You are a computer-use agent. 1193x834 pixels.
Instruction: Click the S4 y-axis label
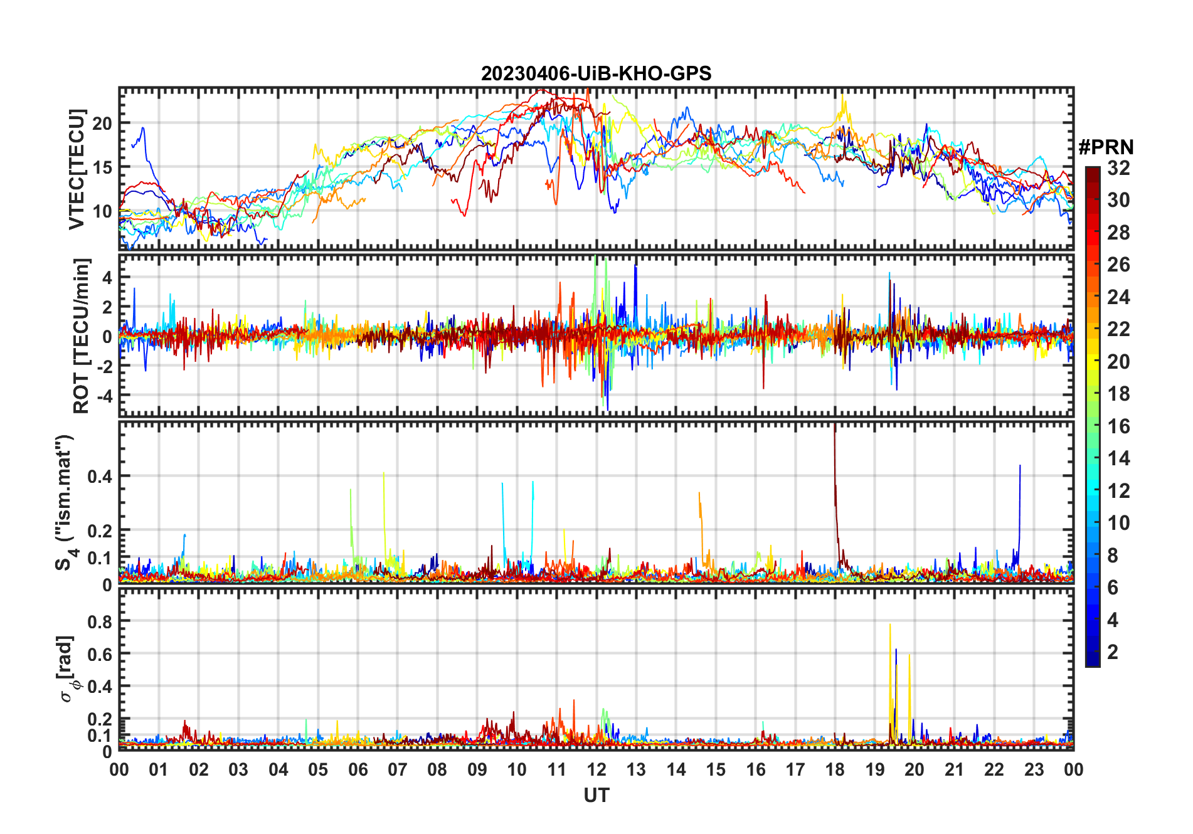point(66,503)
